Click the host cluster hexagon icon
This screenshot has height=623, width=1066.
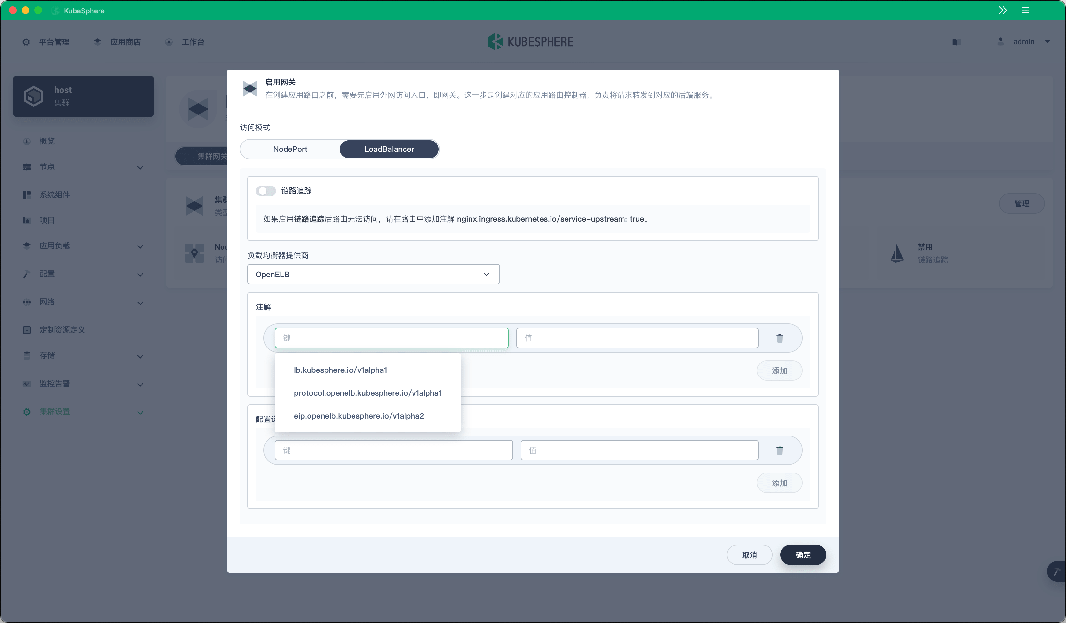coord(34,96)
